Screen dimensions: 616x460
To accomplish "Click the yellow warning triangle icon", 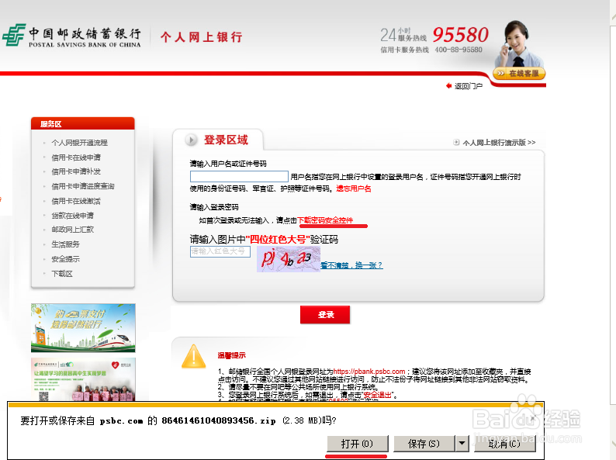I will 193,356.
